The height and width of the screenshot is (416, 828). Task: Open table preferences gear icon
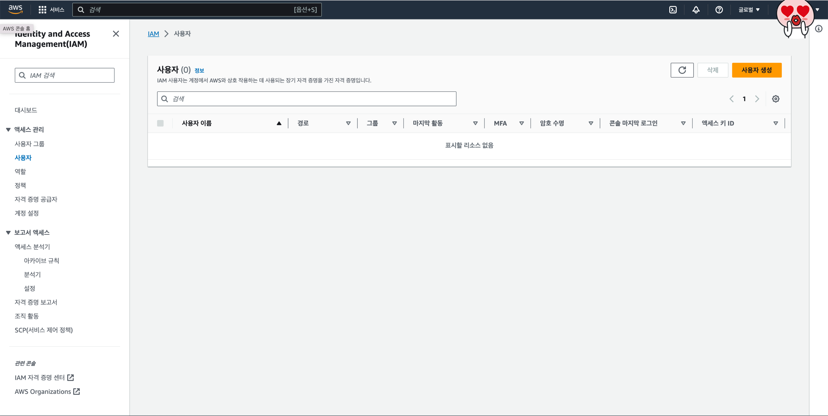click(775, 99)
